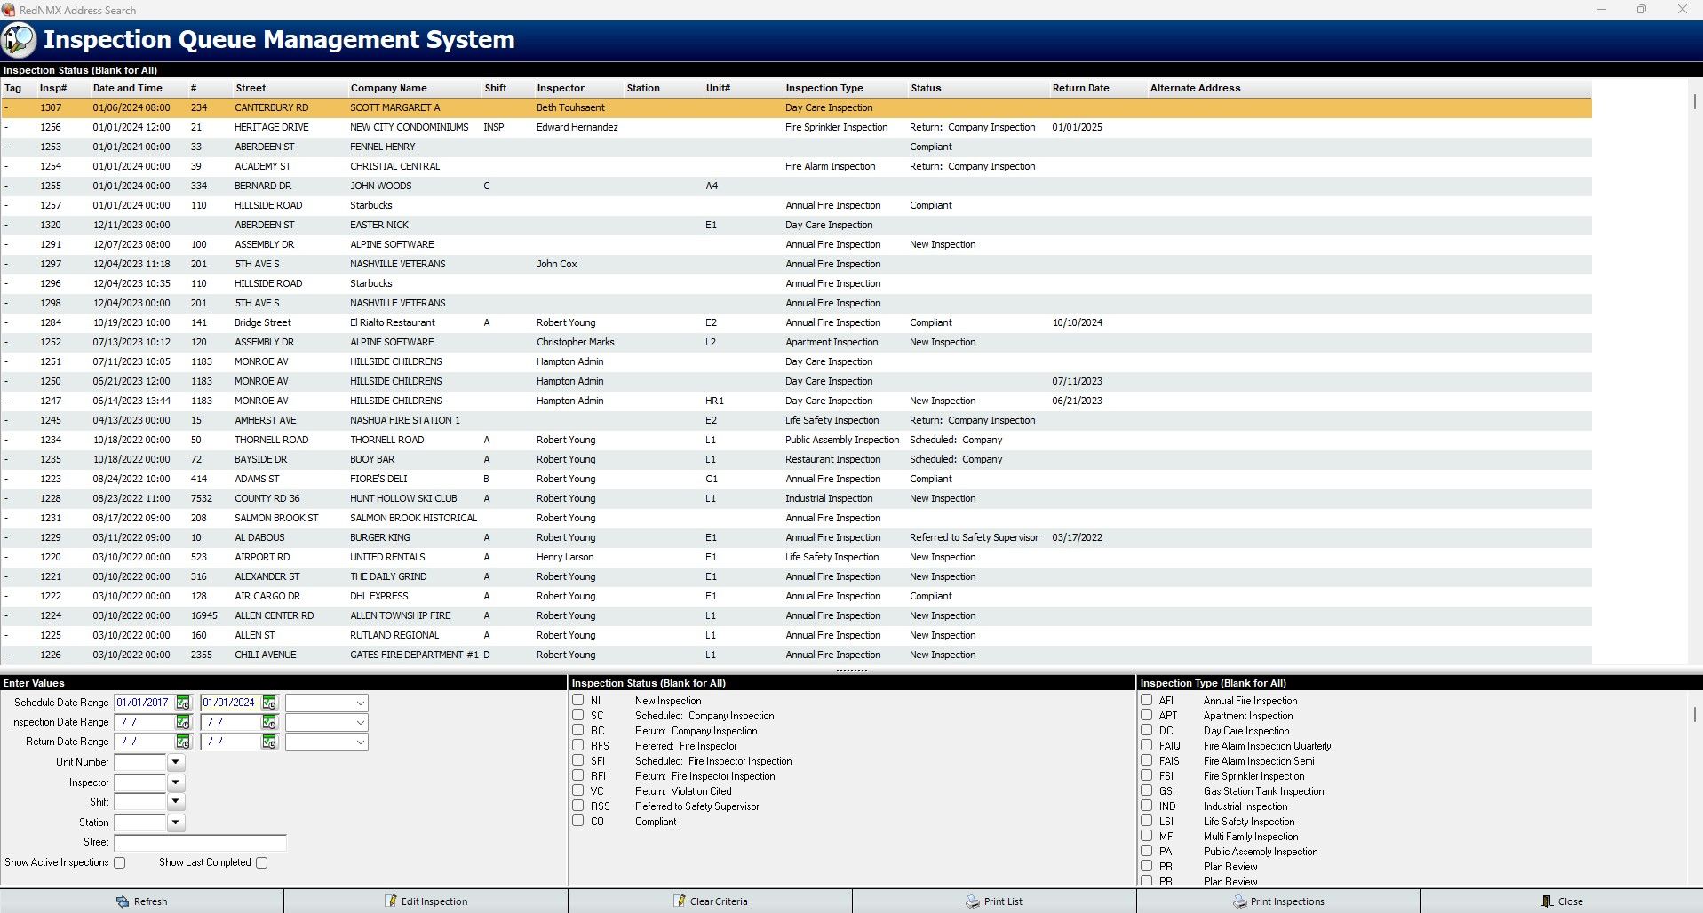1703x913 pixels.
Task: Expand the Inspector dropdown arrow
Action: point(176,782)
